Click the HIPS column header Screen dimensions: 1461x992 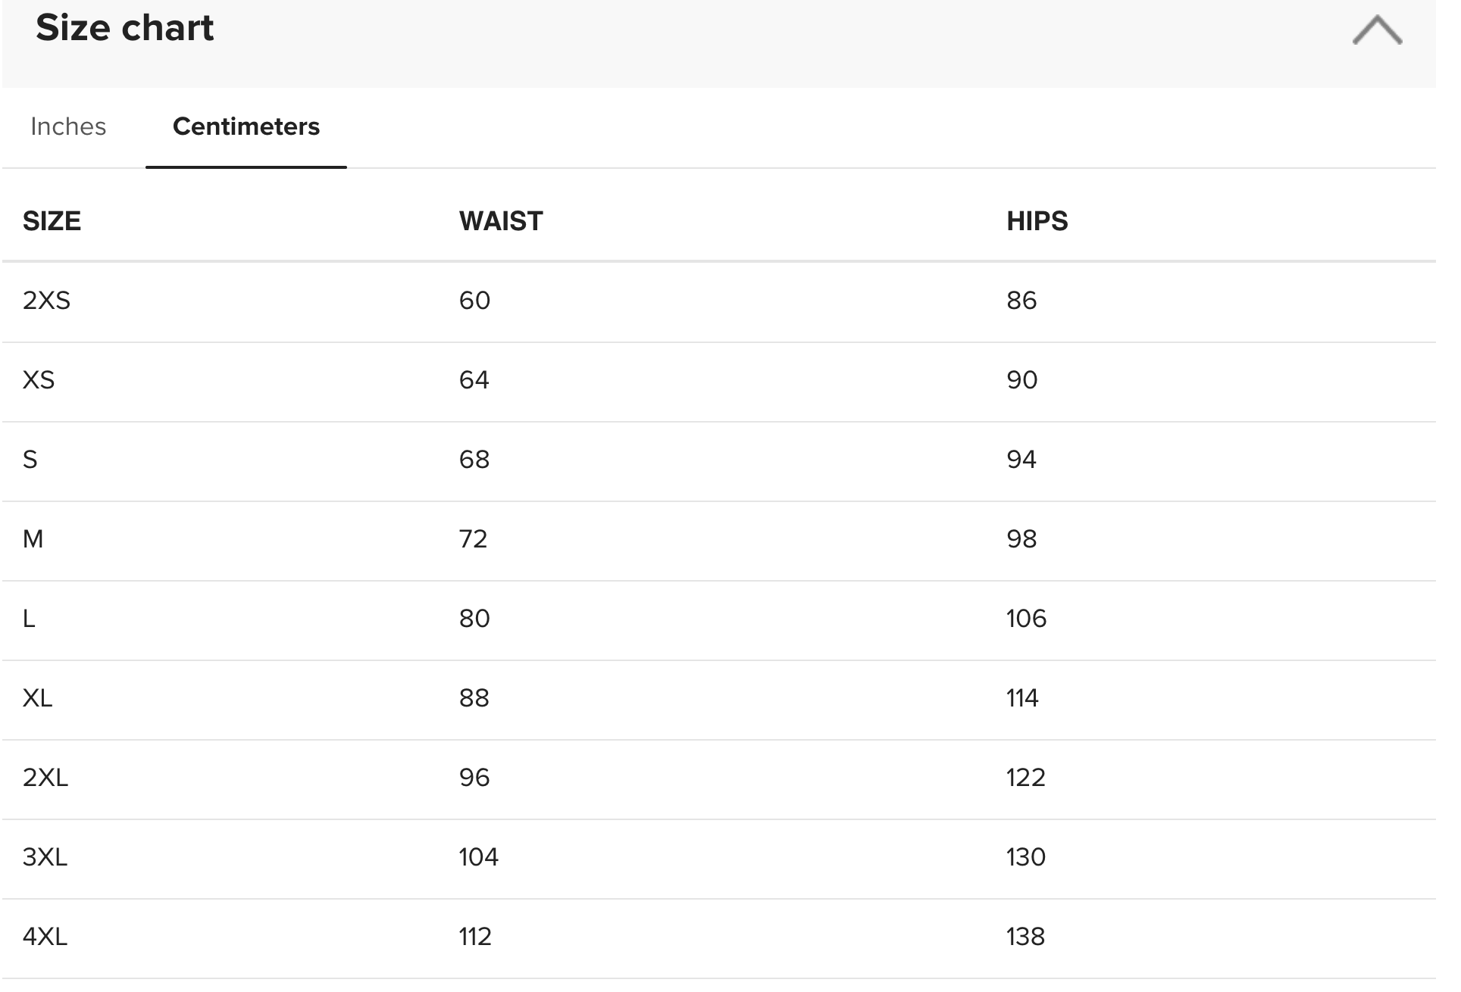(1037, 221)
